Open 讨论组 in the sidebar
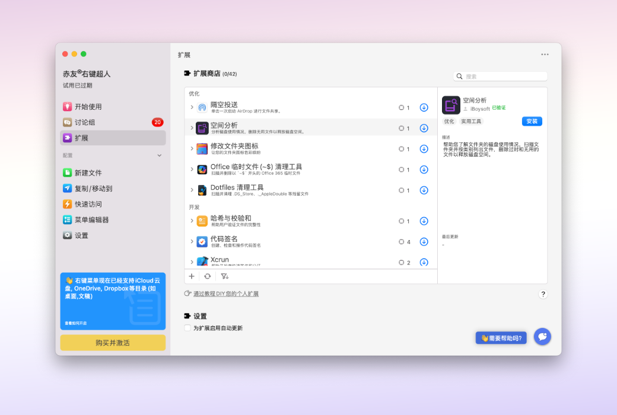 (113, 122)
